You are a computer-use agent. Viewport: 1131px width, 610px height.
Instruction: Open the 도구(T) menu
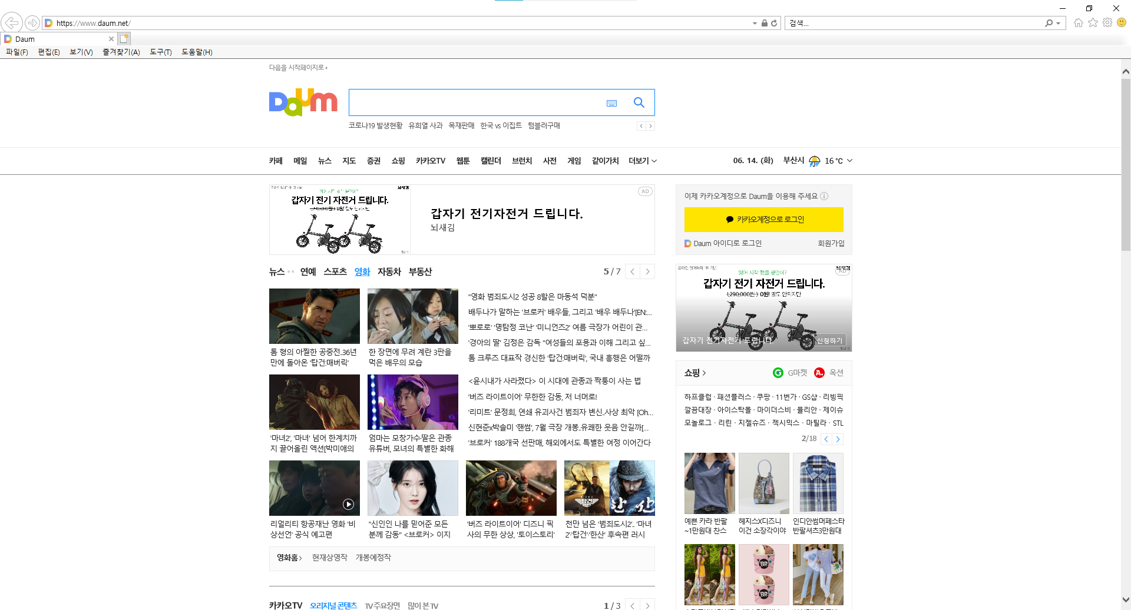coord(161,52)
